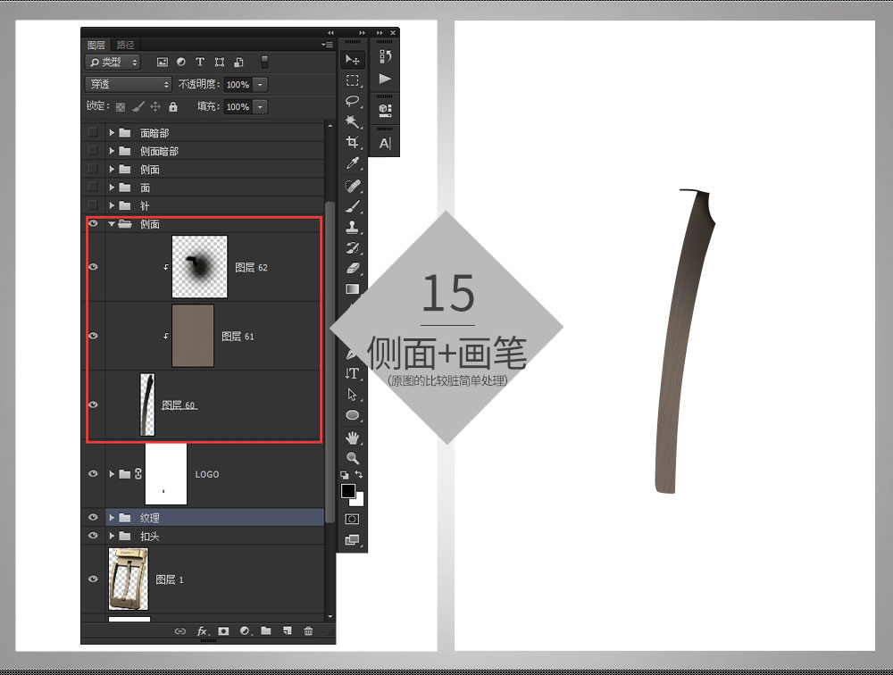Open the blend mode 穿透 dropdown

pos(129,84)
